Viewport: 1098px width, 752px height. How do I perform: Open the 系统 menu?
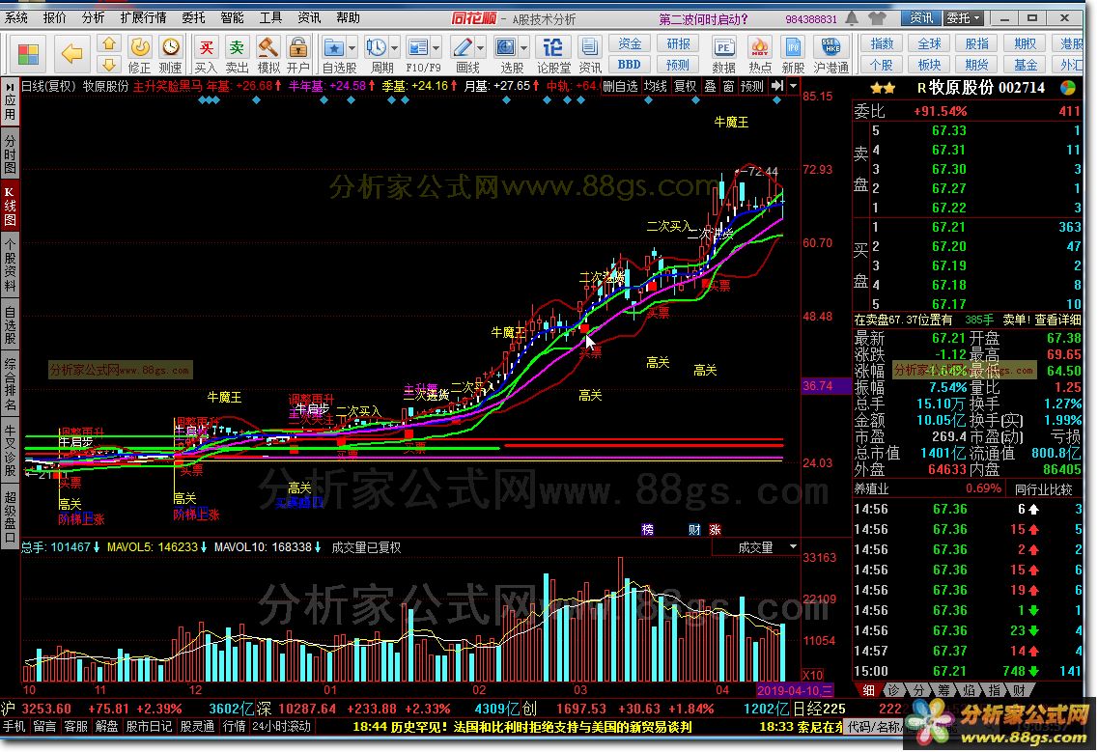16,17
